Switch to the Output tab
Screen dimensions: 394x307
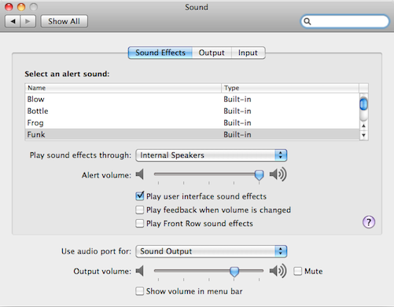click(x=212, y=53)
